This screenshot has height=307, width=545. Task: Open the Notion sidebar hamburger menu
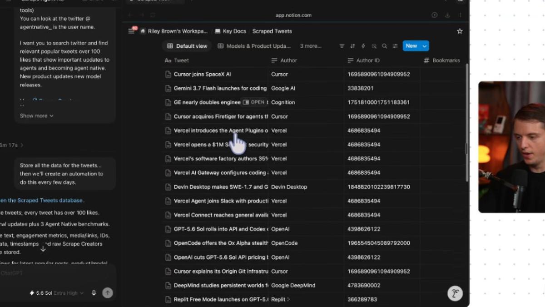coord(131,31)
